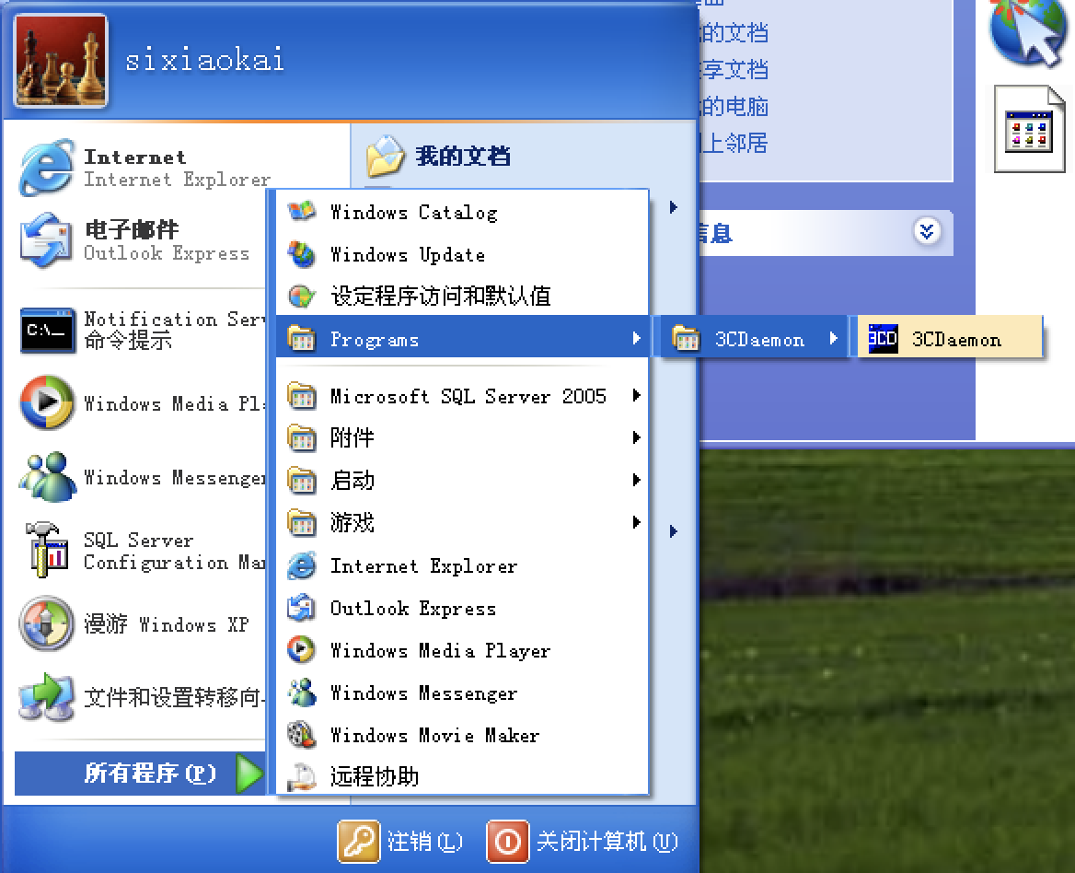Launch 漫游 Windows XP tour
This screenshot has width=1075, height=873.
(x=140, y=624)
